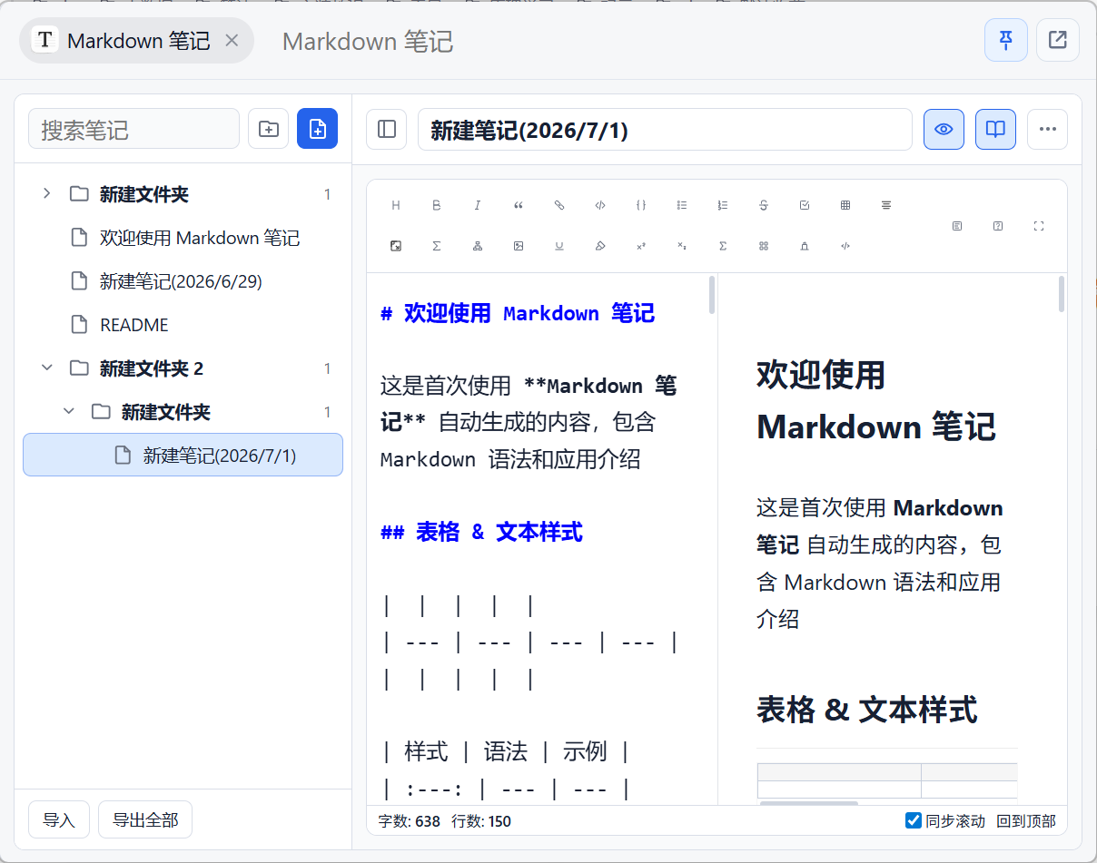Click the editor heading # 欢迎使用 Markdown 笔记

pyautogui.click(x=518, y=314)
